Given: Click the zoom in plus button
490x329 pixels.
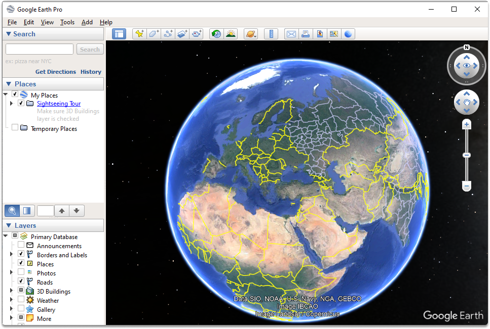Looking at the screenshot, I should 467,125.
